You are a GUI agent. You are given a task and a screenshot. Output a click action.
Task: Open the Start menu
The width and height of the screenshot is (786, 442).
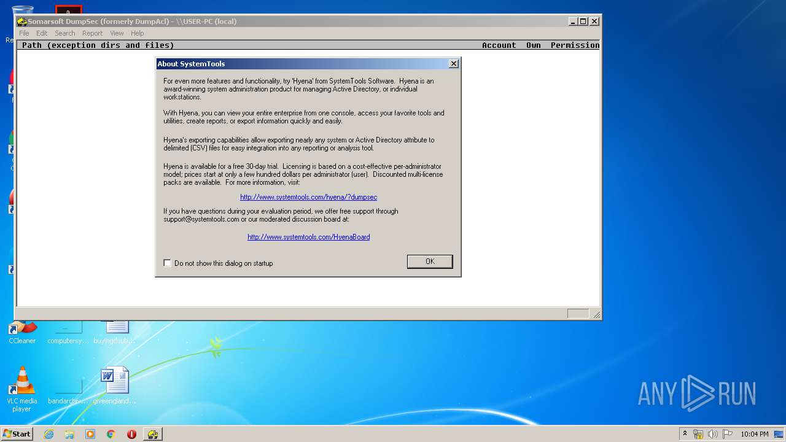point(17,433)
